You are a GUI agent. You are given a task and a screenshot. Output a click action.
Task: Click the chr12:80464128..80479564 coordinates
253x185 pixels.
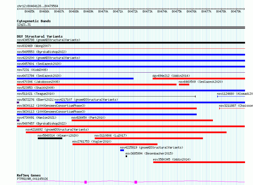[x=38, y=6]
